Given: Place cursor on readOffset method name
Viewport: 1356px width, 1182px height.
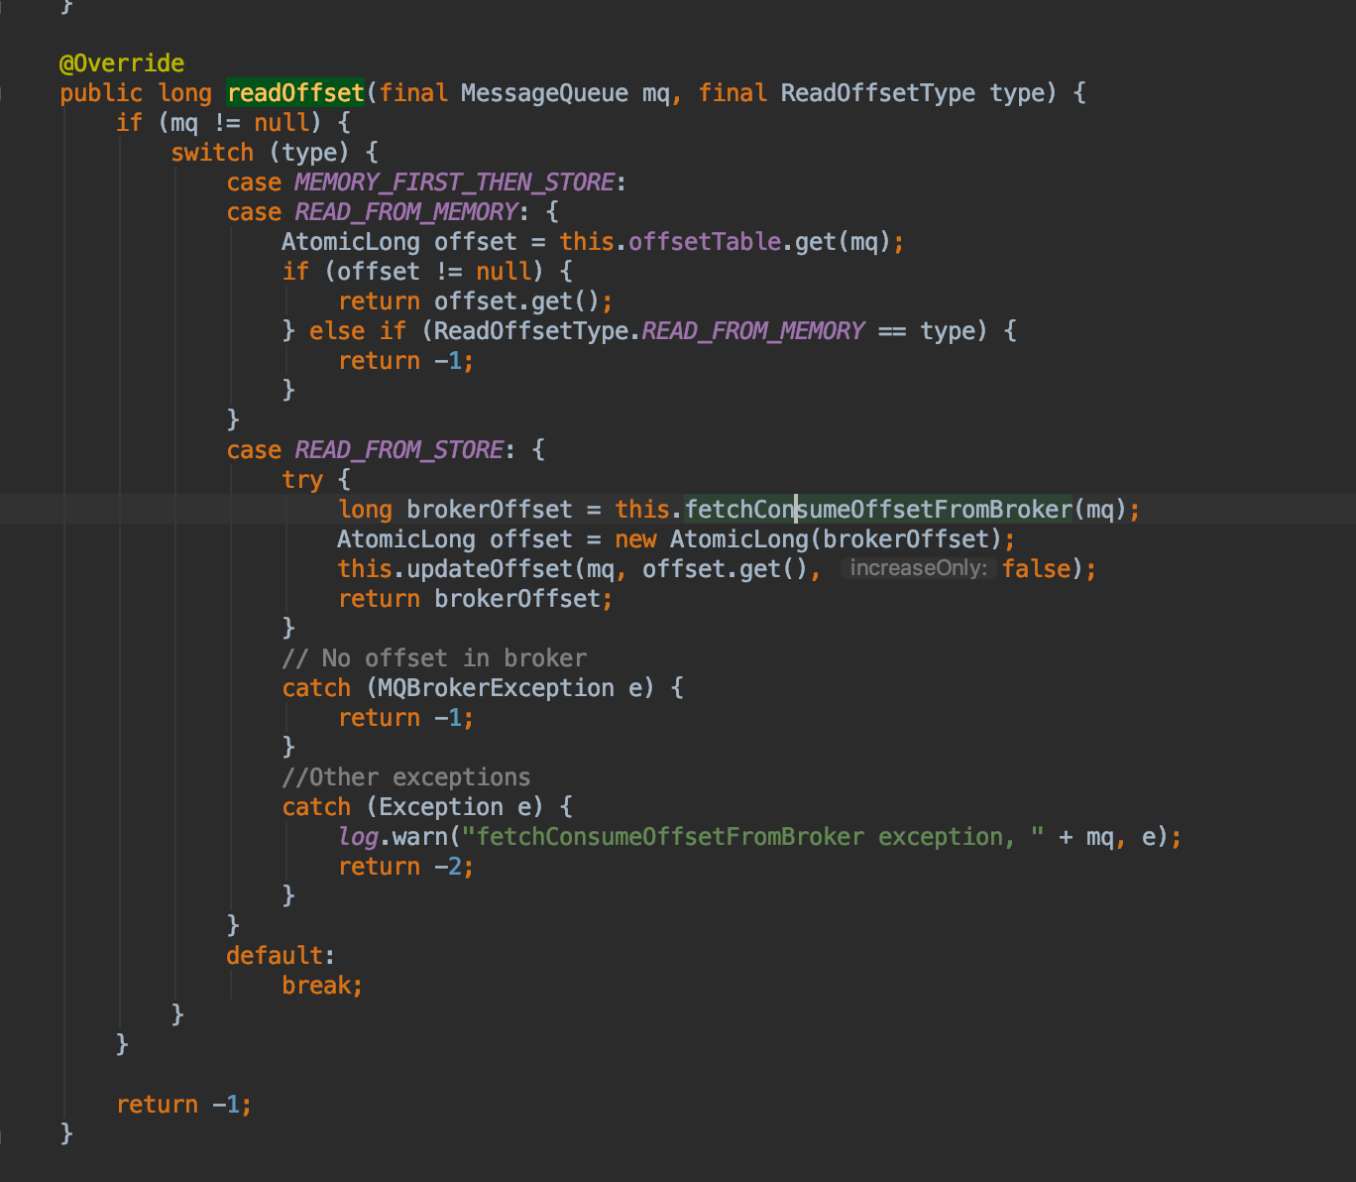Looking at the screenshot, I should tap(295, 93).
